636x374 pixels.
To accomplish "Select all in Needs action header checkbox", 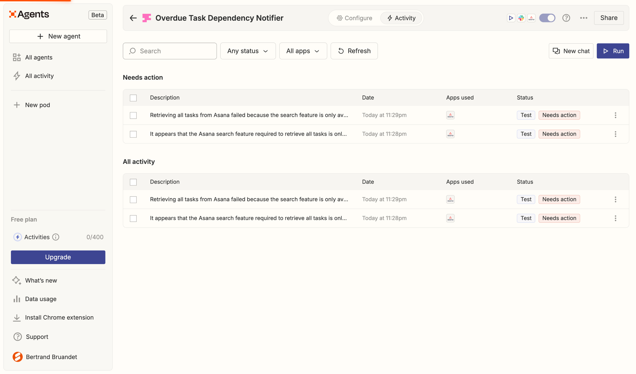I will click(x=133, y=98).
